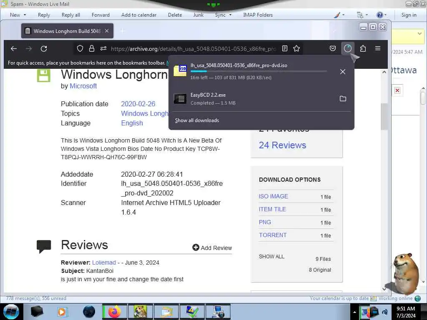This screenshot has width=427, height=320.
Task: Open the tracking protection shield icon
Action: pyautogui.click(x=80, y=48)
